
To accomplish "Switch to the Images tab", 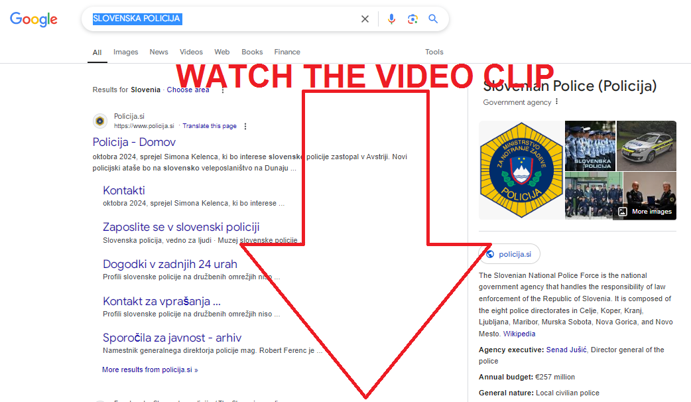I will coord(125,52).
